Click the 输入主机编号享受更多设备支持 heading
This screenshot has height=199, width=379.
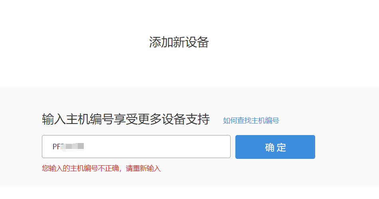(126, 119)
